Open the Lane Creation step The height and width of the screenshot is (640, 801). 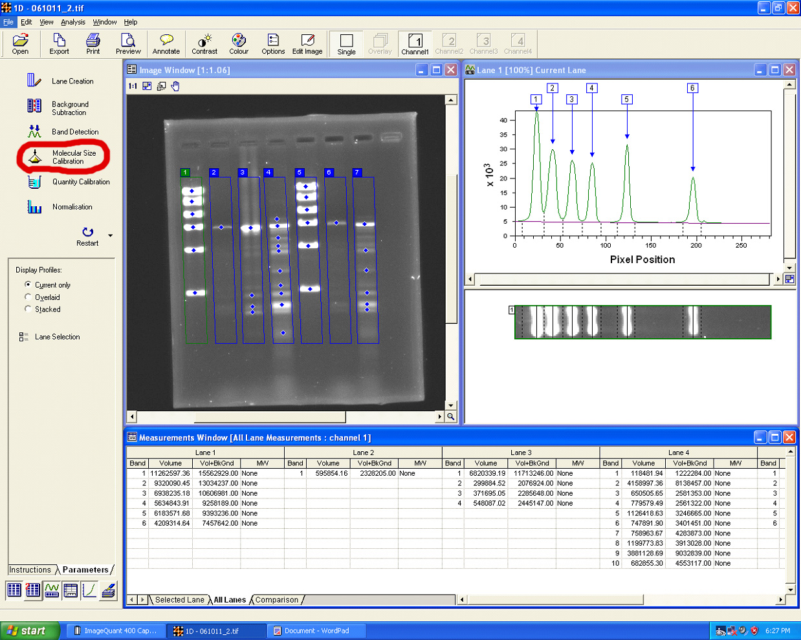60,81
